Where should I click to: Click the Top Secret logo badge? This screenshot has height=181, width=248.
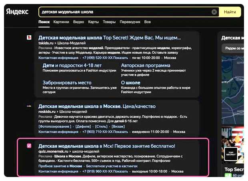coord(231,154)
